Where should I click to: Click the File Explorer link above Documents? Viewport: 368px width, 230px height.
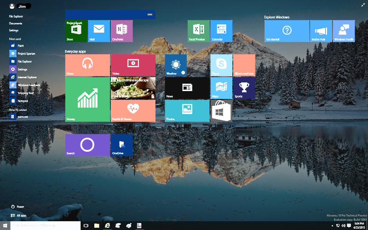16,17
